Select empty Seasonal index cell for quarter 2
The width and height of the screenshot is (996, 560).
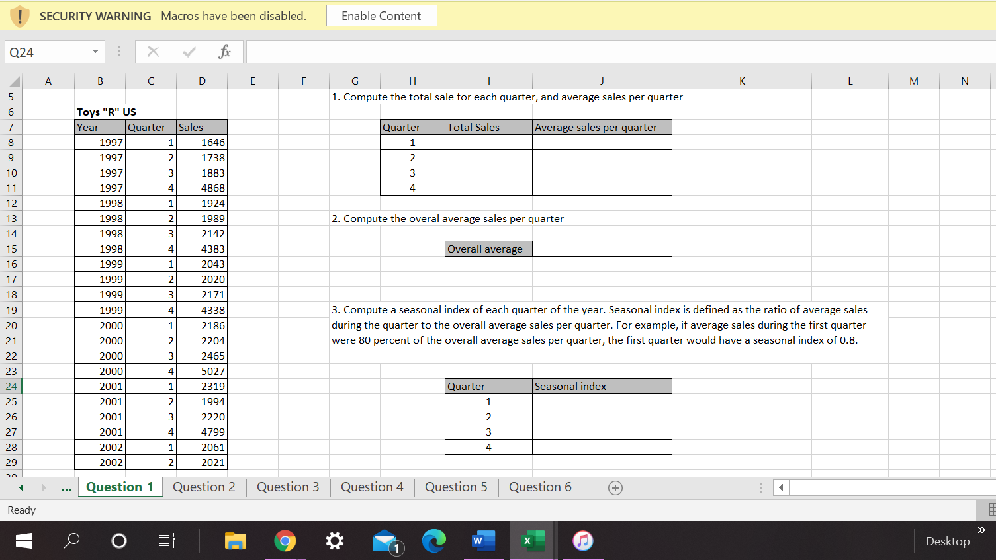point(602,417)
